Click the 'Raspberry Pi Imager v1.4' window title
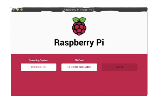The height and width of the screenshot is (110, 156). [79, 9]
